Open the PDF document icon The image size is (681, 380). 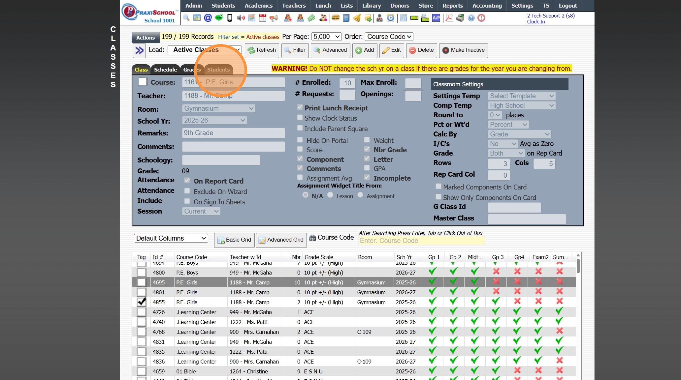click(449, 18)
